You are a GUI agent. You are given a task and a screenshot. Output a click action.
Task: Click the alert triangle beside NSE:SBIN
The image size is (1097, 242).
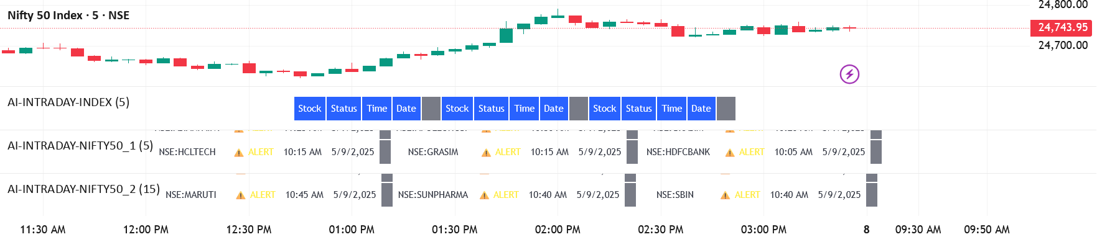[x=725, y=195]
